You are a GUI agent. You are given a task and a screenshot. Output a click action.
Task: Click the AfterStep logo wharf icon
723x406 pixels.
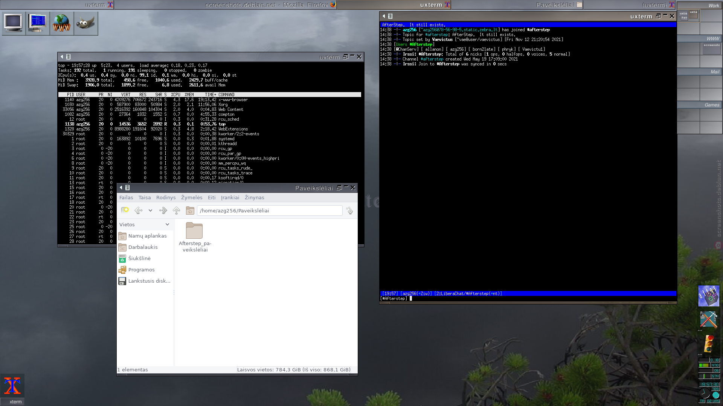pyautogui.click(x=709, y=296)
